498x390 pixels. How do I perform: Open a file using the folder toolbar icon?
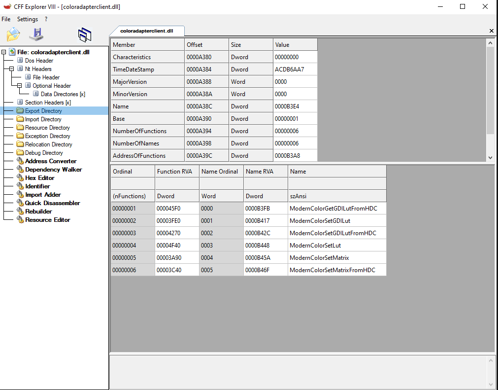pyautogui.click(x=13, y=34)
